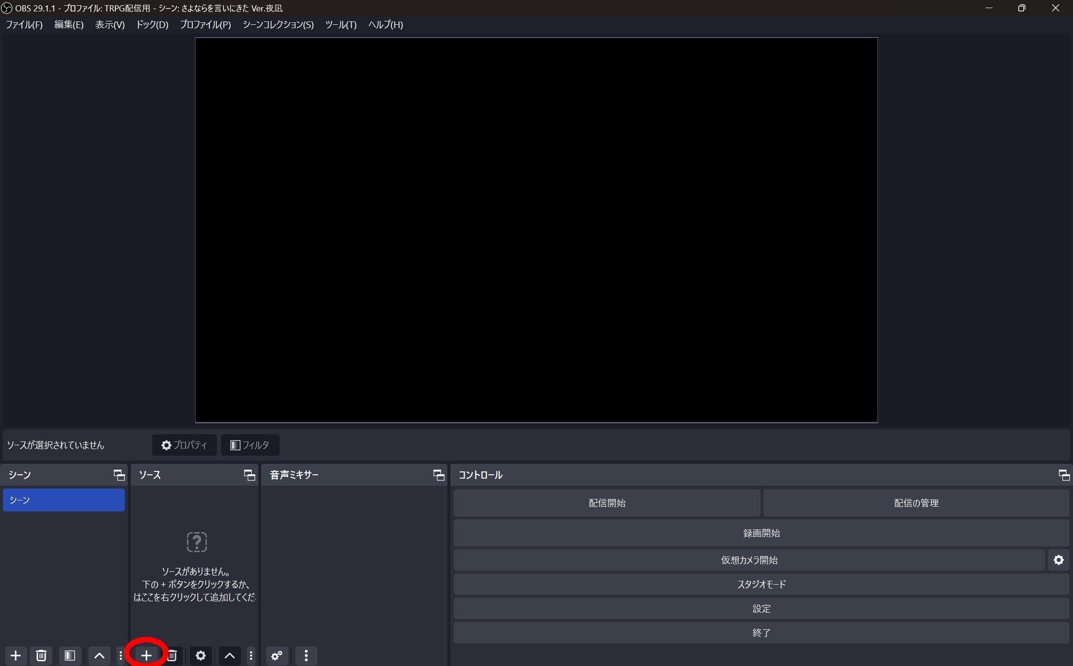Undock the Sources (ソース) panel
Image resolution: width=1073 pixels, height=666 pixels.
(249, 475)
